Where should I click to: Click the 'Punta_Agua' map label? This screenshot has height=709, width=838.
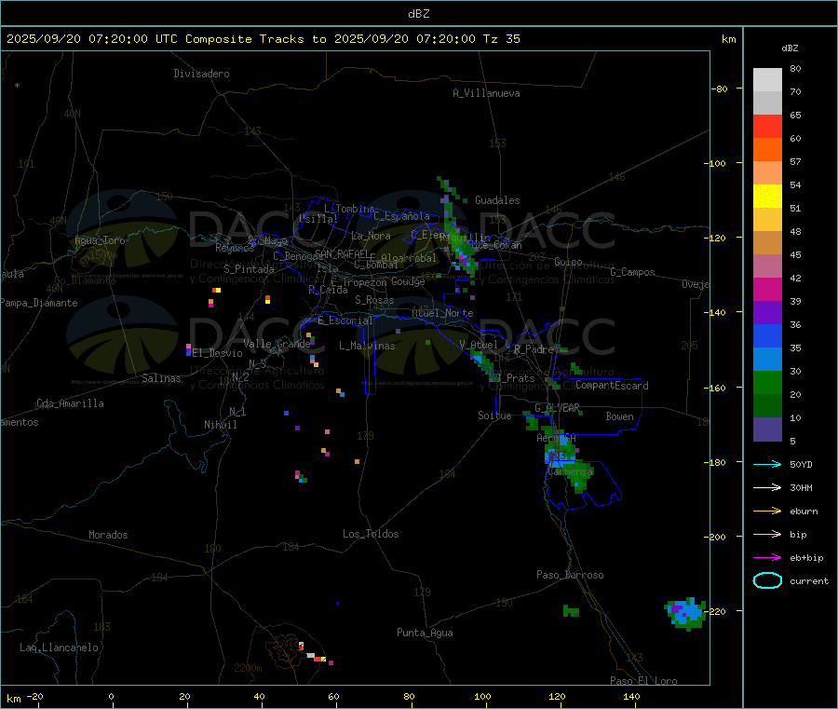pos(425,633)
